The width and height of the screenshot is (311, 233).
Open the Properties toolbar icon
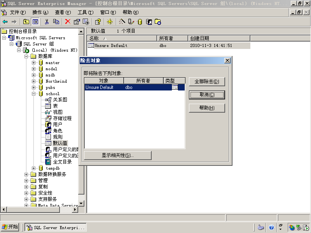[77, 22]
